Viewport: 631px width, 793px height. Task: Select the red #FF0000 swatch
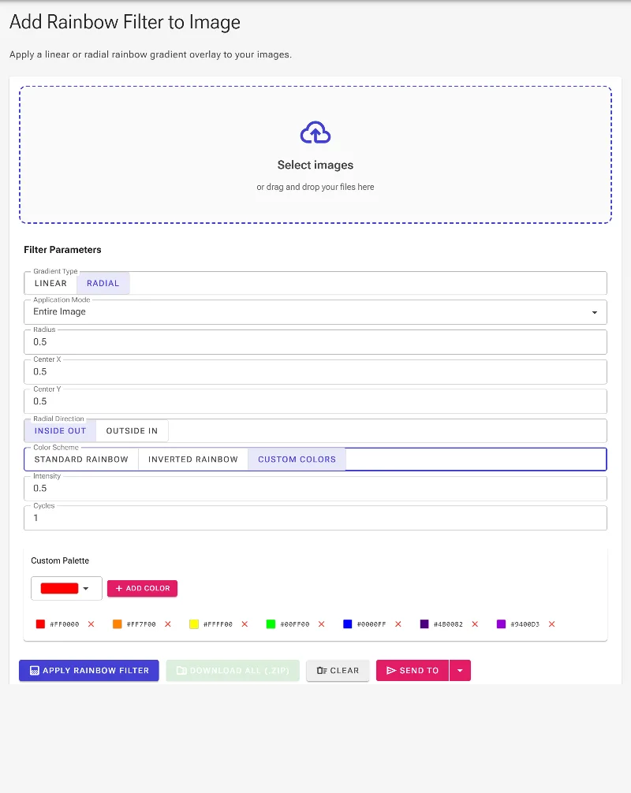pyautogui.click(x=40, y=624)
